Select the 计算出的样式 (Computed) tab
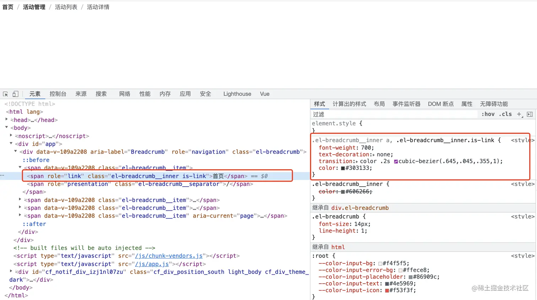The height and width of the screenshot is (300, 537). tap(349, 104)
